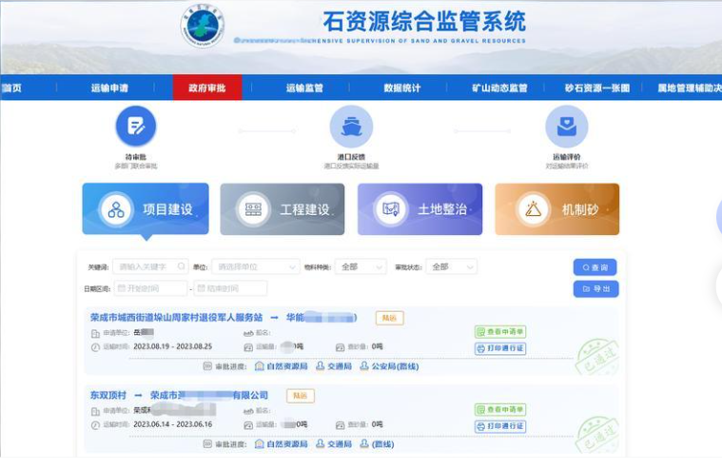Click 查看申请单 for 2023.06.14 record
The width and height of the screenshot is (722, 471).
click(x=500, y=409)
